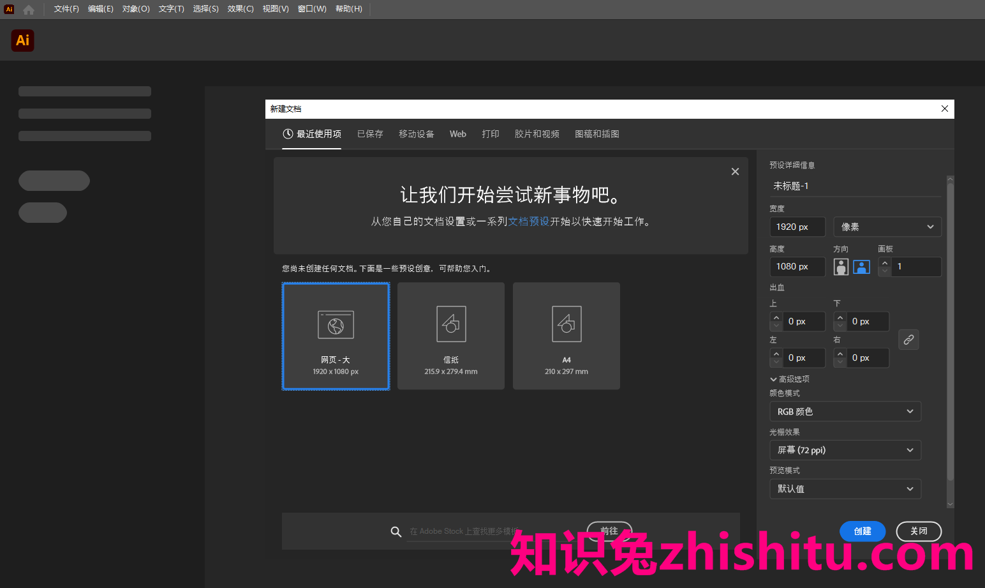Open the 窗口(W) menu

312,9
